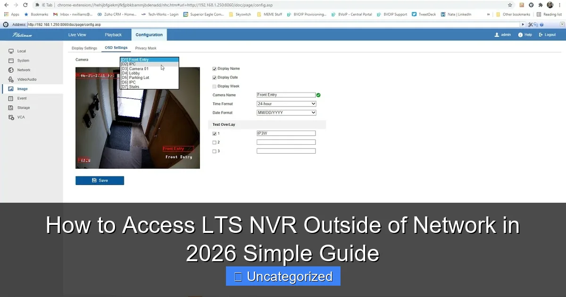Enable Text Overlay line 2 checkbox

coord(215,142)
